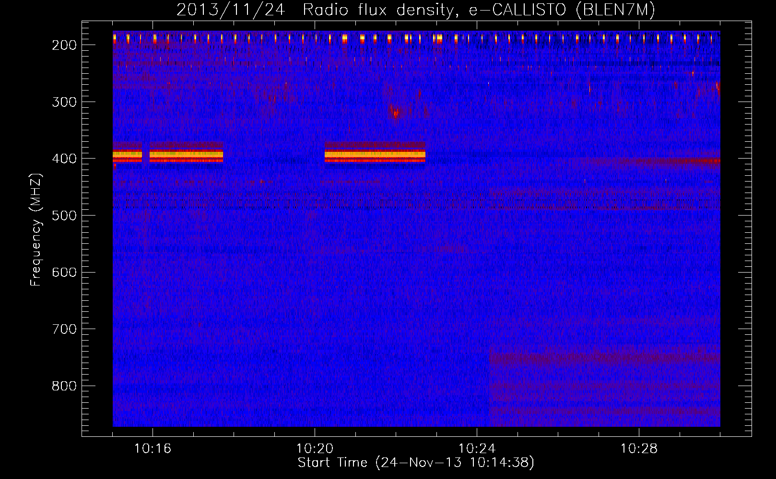Screen dimensions: 776x479
Task: Click the 500 frequency tick label
Action: pyautogui.click(x=64, y=216)
